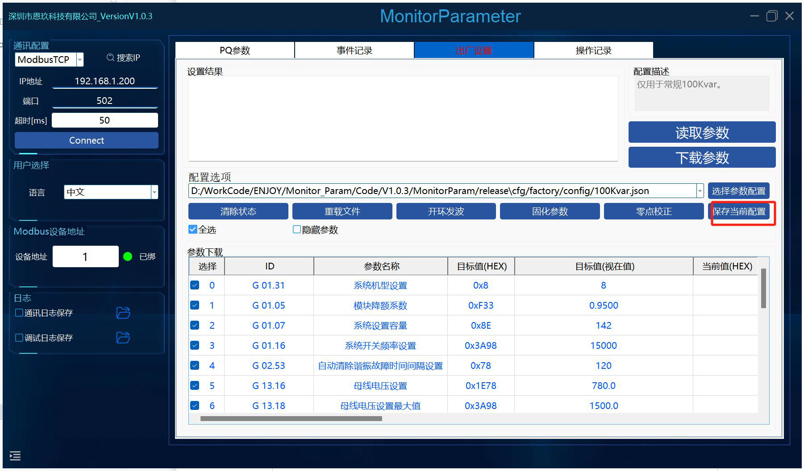Switch to the PQ参数 tab
The height and width of the screenshot is (471, 804).
point(235,50)
